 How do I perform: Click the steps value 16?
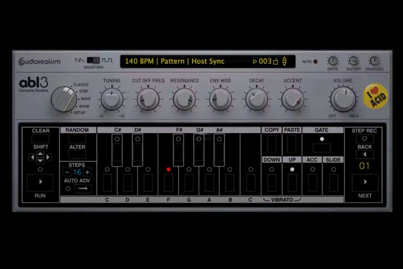[77, 172]
